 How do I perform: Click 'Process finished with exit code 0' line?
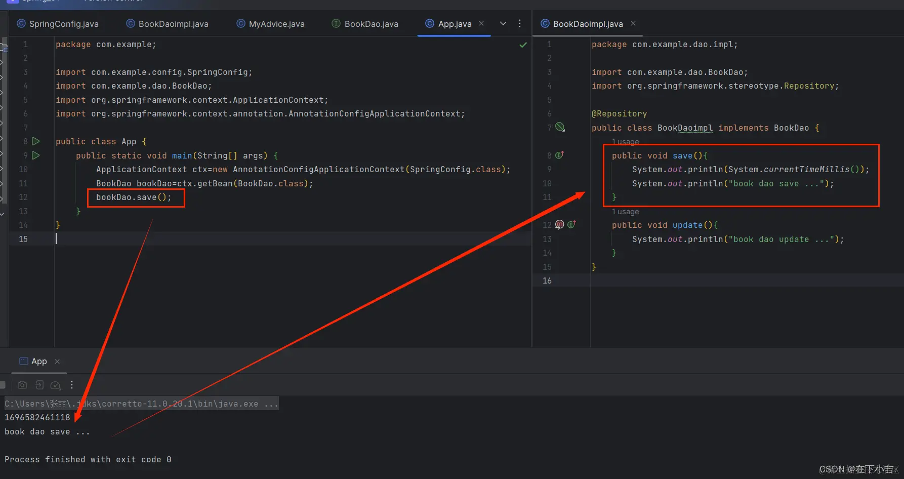[88, 459]
